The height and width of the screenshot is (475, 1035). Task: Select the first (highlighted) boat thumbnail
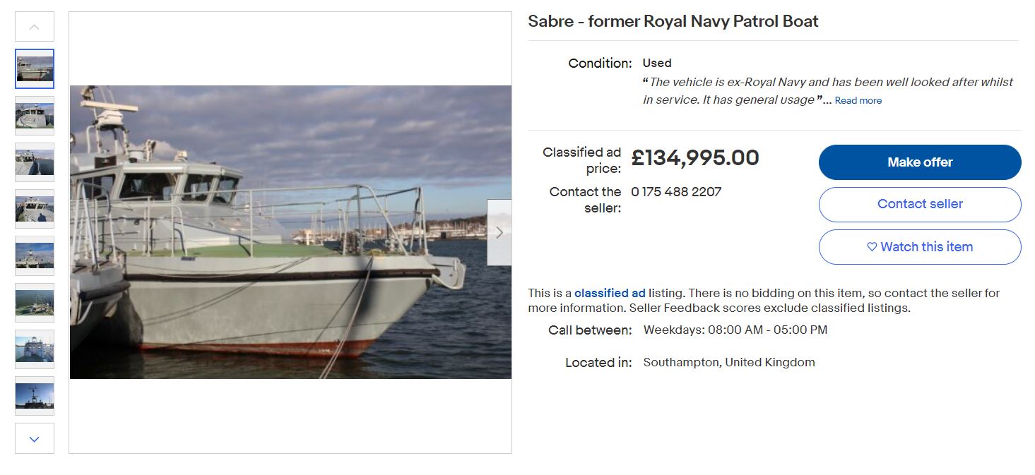35,68
